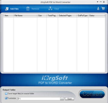Image resolution: width=108 pixels, height=103 pixels.
Task: Click the OutPutType column header
Action: (x=82, y=16)
